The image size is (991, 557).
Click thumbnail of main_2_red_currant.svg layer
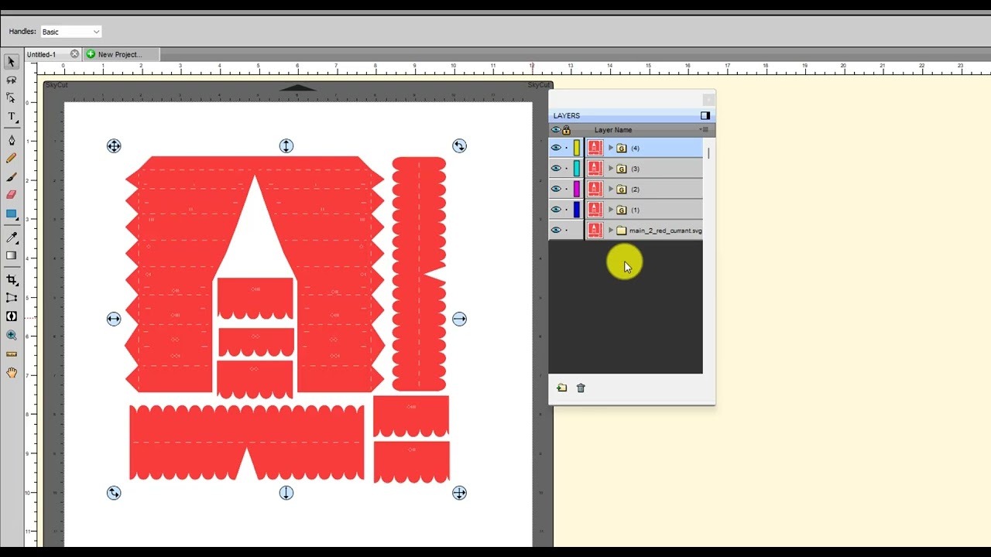(595, 231)
